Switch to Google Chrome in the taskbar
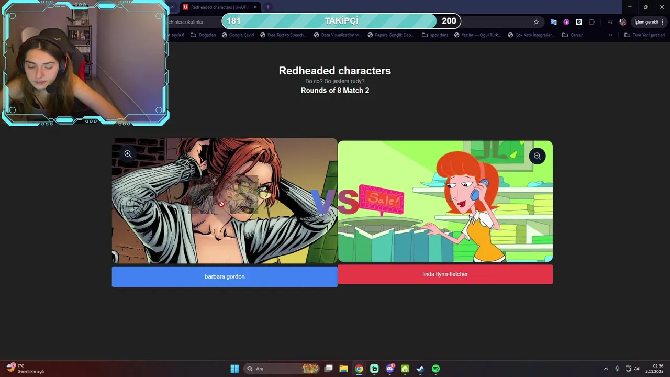This screenshot has height=377, width=670. click(x=359, y=369)
